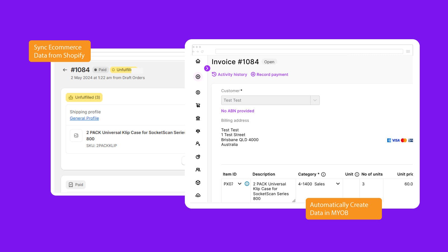Viewport: 448px width, 252px height.
Task: Select the shopping cart Sales icon
Action: tap(198, 105)
